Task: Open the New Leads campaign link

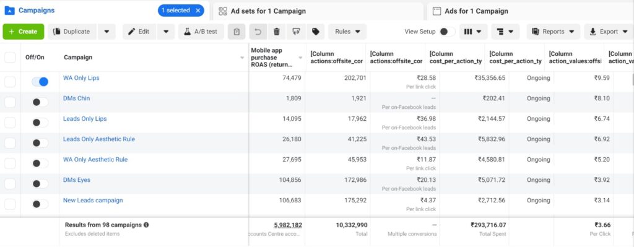Action: click(93, 200)
